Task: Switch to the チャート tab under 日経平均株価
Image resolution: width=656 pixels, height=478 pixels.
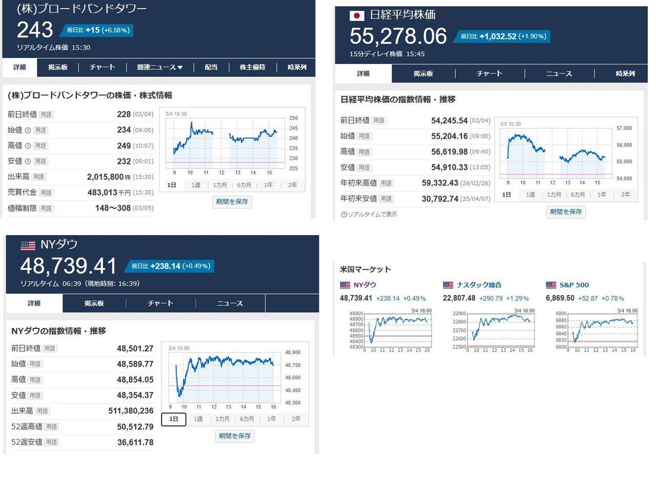Action: tap(489, 73)
